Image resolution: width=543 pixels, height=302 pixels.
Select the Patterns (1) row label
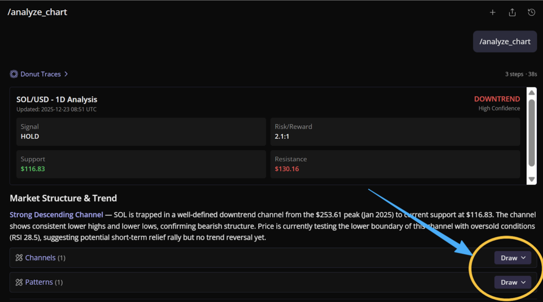tap(44, 282)
